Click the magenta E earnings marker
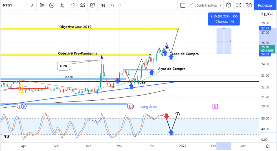 215,106
